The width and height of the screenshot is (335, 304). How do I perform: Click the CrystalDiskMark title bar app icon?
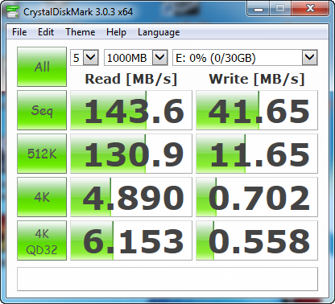click(x=13, y=12)
